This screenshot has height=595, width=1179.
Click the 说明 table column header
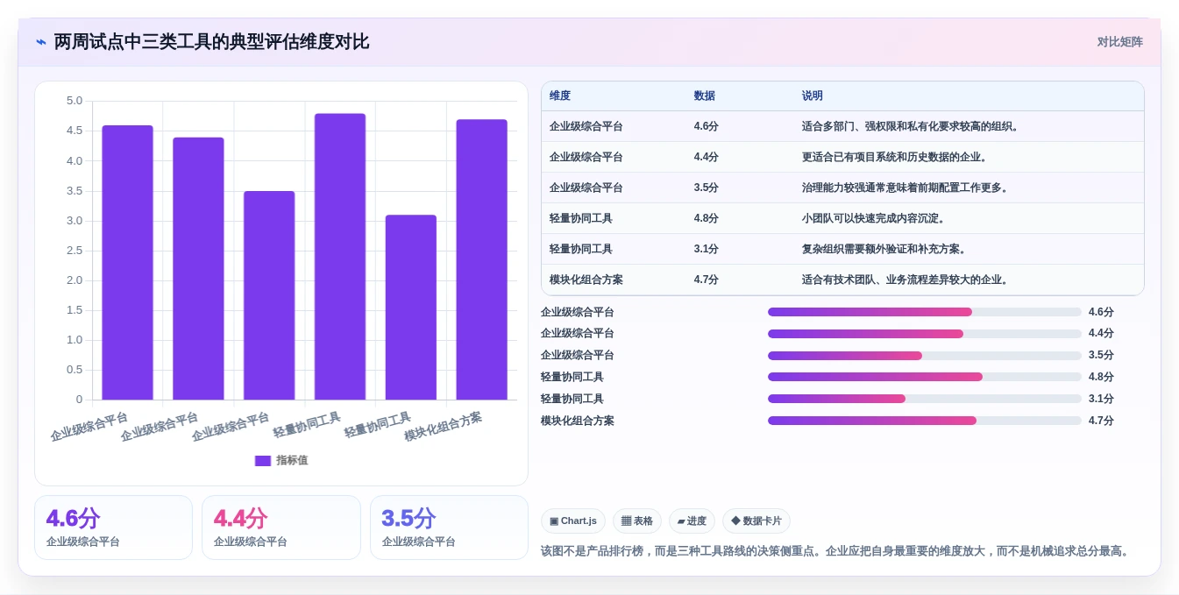coord(813,96)
